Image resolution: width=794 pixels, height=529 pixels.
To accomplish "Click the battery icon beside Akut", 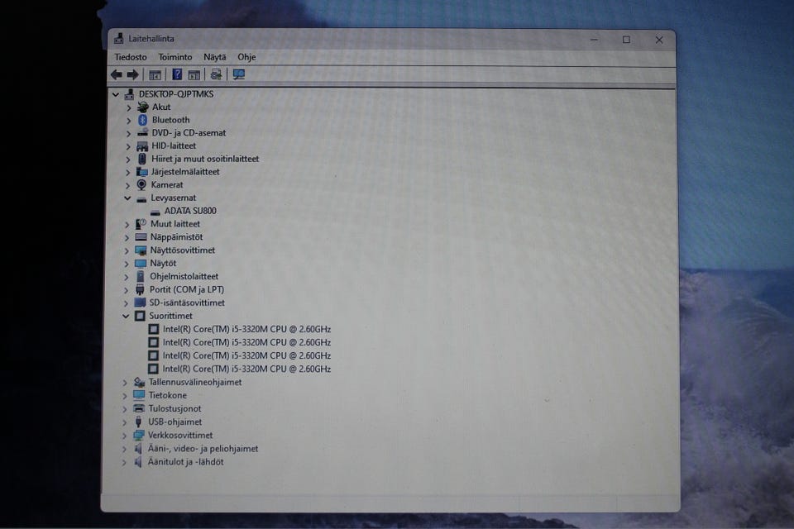I will [143, 107].
